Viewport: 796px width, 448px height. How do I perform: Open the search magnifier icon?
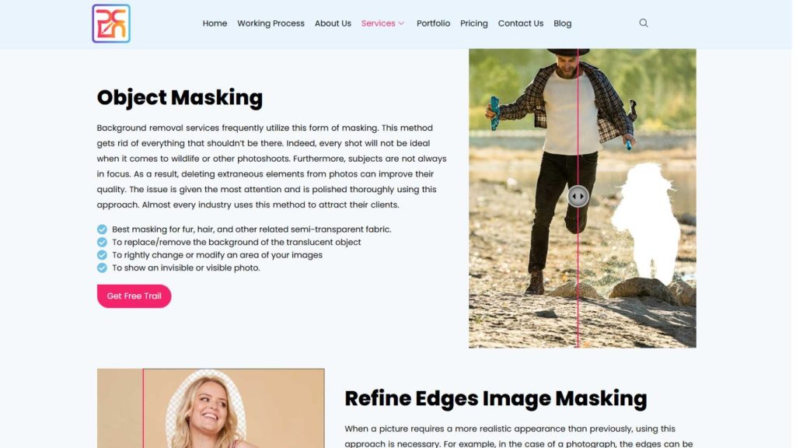tap(643, 23)
